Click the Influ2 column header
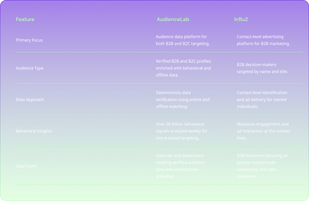This screenshot has height=201, width=309. pyautogui.click(x=241, y=19)
